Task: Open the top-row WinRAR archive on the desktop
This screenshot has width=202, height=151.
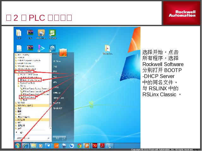Action: tap(30, 34)
